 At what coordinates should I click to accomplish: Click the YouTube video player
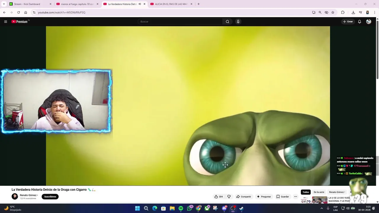tap(188, 106)
